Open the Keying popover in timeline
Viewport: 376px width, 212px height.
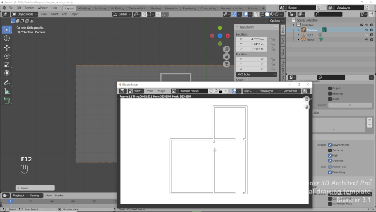click(36, 196)
